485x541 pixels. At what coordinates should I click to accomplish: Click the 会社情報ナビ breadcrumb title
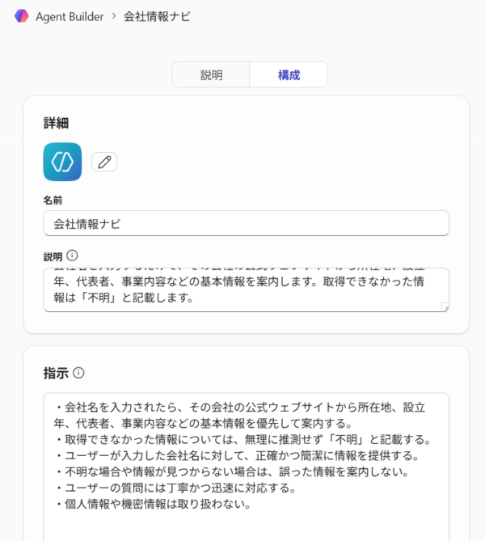coord(157,16)
